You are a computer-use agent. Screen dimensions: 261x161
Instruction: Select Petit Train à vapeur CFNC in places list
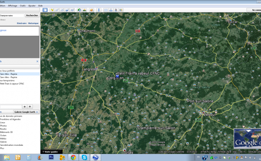coord(12,84)
